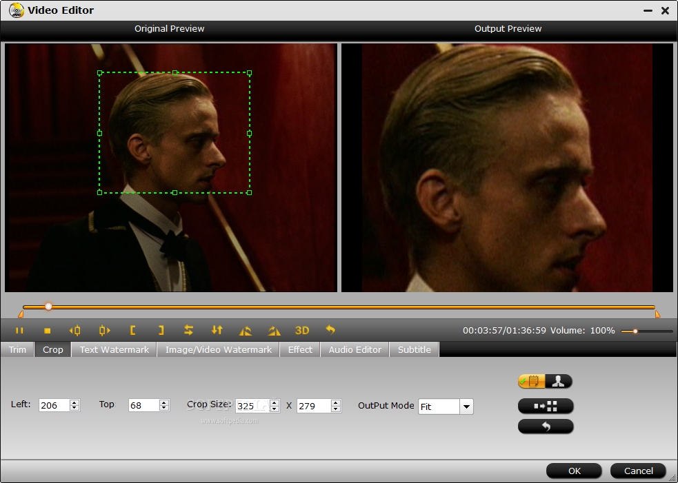Click the left-middle crop handle
This screenshot has height=483, width=678.
pyautogui.click(x=99, y=134)
